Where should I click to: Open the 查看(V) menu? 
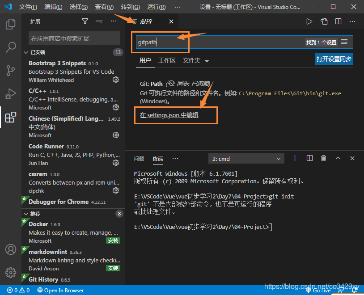click(104, 7)
